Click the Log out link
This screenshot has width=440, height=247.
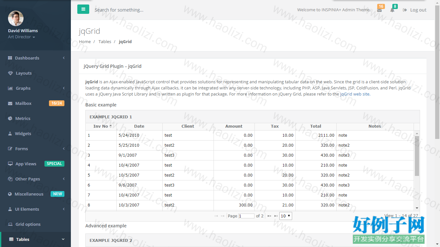pyautogui.click(x=415, y=10)
